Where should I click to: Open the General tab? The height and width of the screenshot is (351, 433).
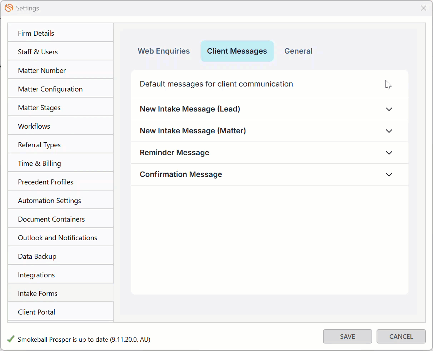coord(298,51)
